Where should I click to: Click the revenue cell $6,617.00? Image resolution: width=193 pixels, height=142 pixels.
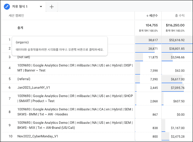(178, 79)
